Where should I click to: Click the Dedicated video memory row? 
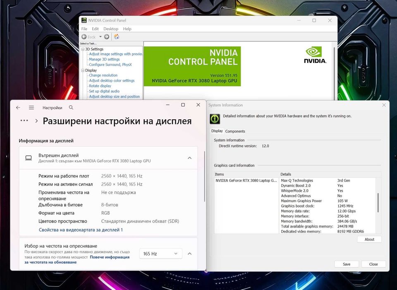click(x=328, y=232)
